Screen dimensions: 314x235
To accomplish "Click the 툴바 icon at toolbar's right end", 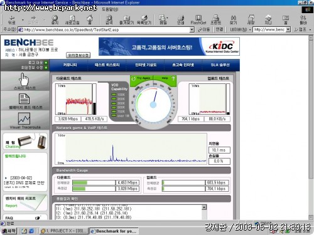I will pos(303,18).
